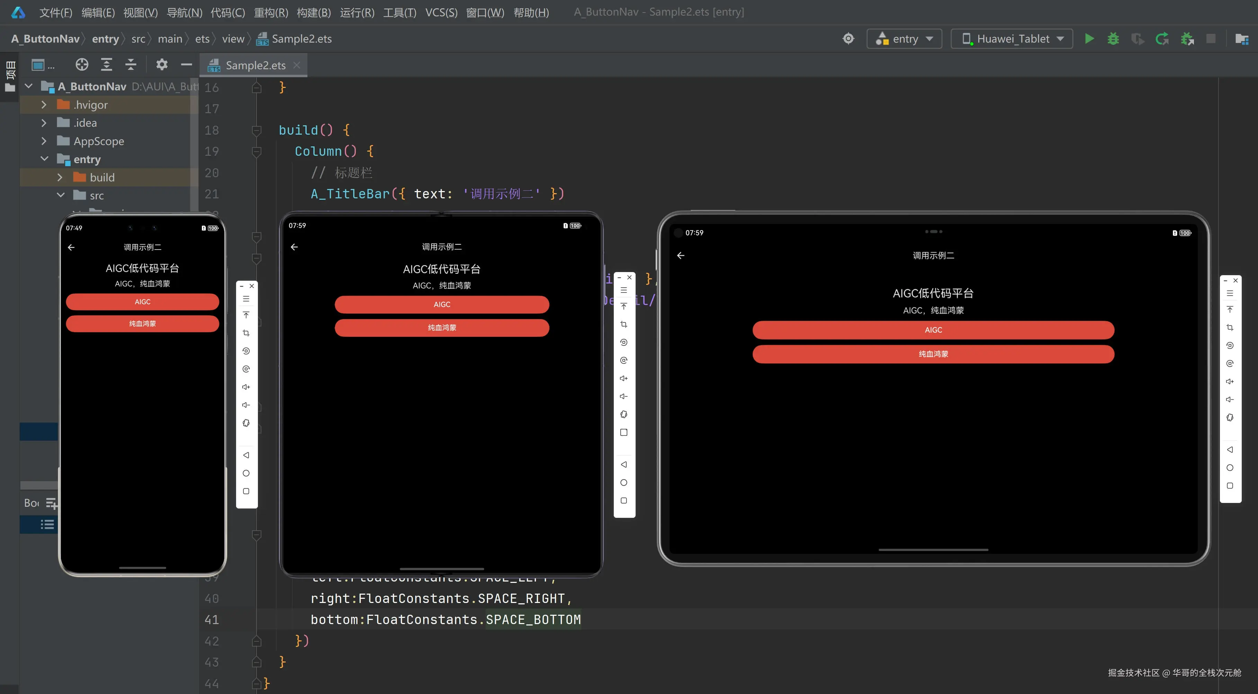Open the entry module dropdown
The height and width of the screenshot is (694, 1258).
[905, 38]
